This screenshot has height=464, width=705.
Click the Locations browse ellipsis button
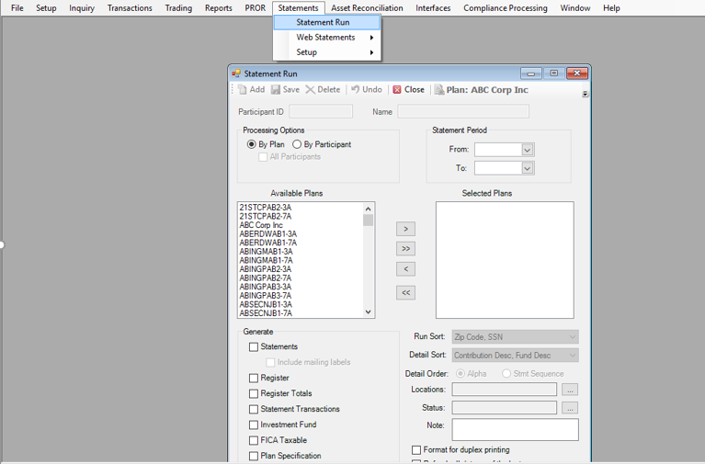point(570,390)
